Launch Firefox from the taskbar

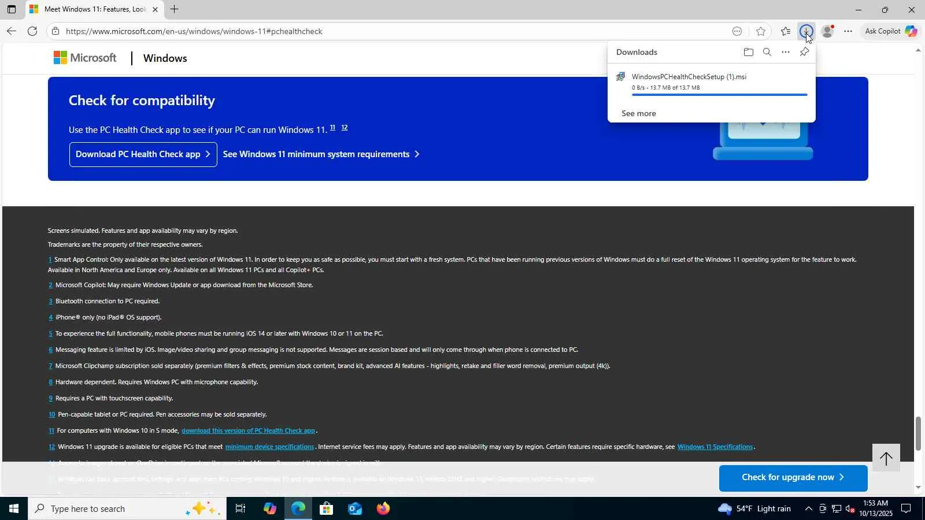(x=383, y=508)
